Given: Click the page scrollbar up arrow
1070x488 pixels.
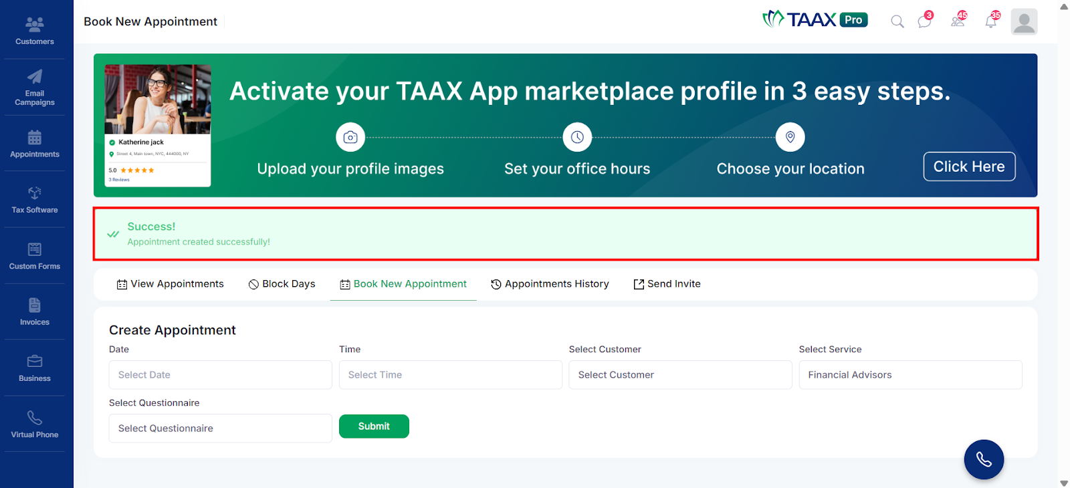Looking at the screenshot, I should coord(1064,6).
